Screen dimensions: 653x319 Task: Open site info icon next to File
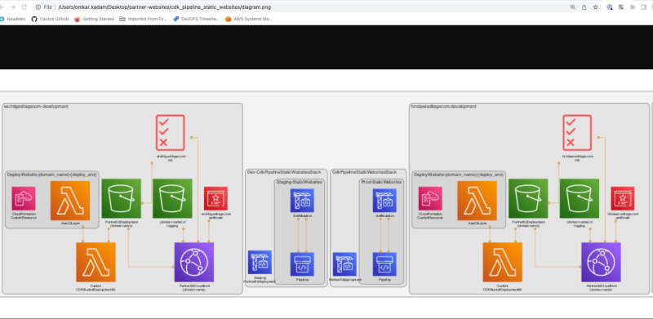point(38,7)
